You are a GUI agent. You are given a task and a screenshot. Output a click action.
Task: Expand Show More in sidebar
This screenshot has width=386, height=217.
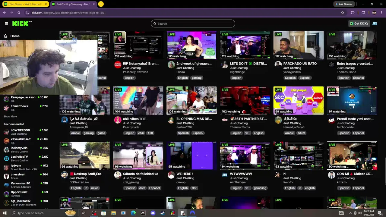[10, 116]
